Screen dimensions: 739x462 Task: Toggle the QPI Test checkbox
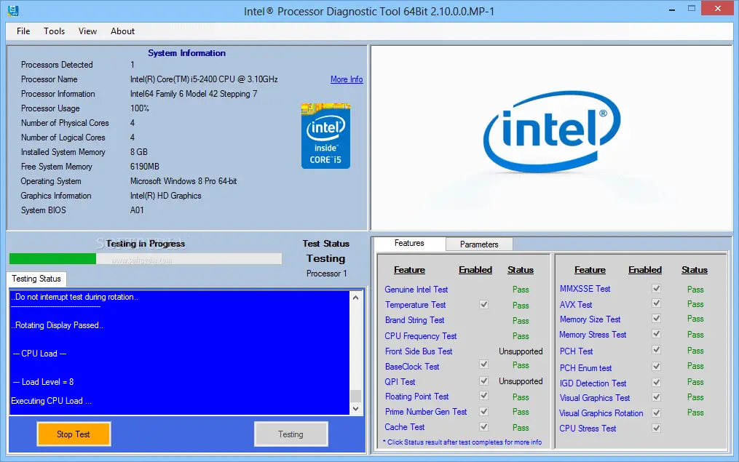click(x=483, y=380)
